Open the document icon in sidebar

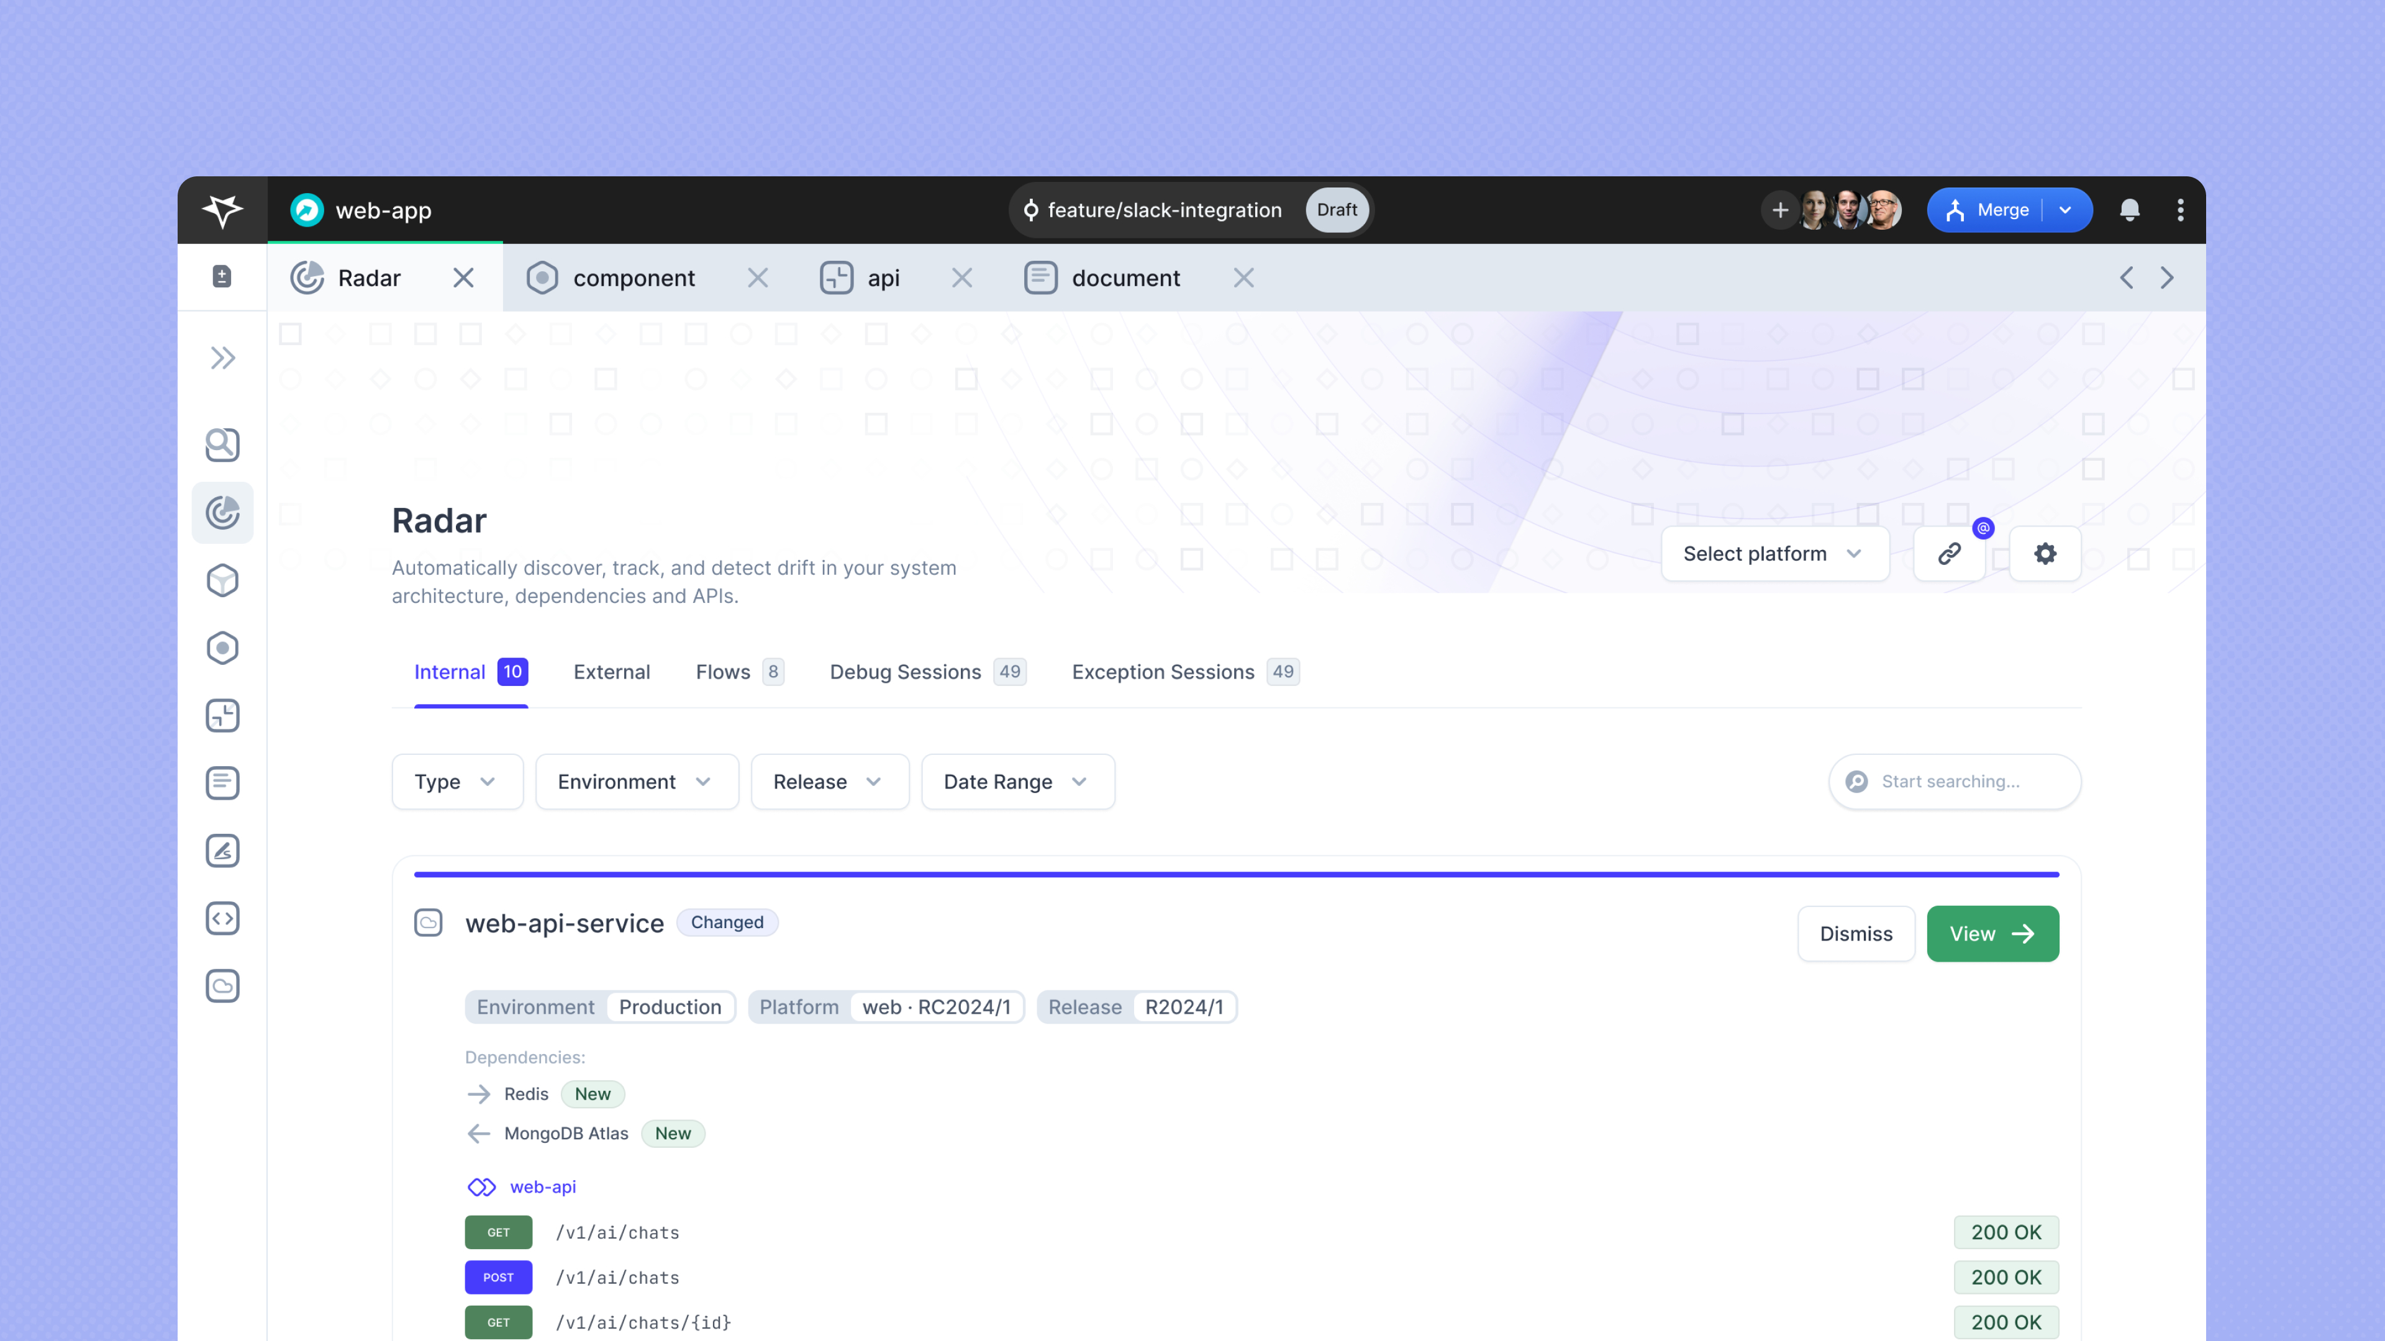222,783
